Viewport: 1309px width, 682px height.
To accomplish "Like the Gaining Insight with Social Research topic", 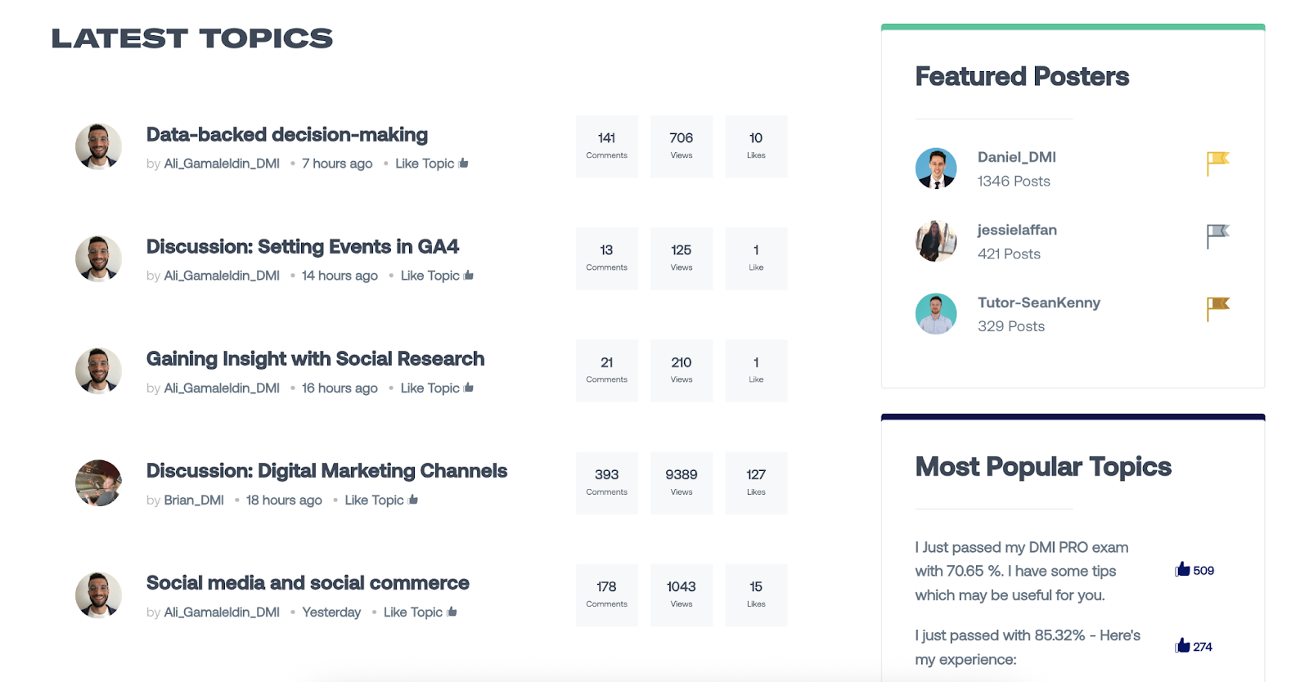I will point(468,387).
